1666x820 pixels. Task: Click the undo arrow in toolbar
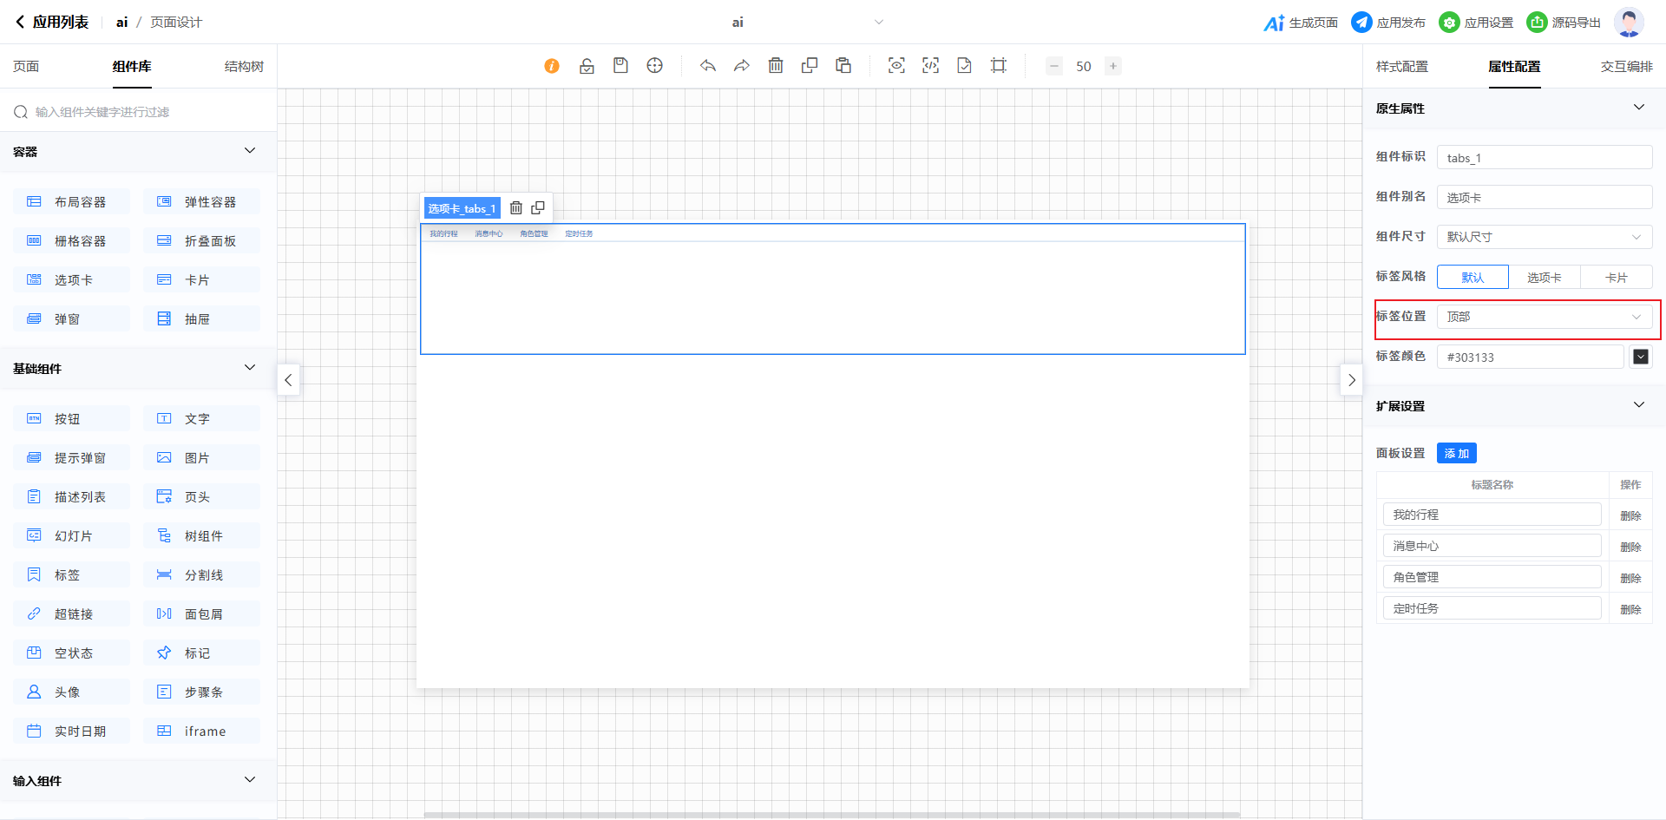708,66
